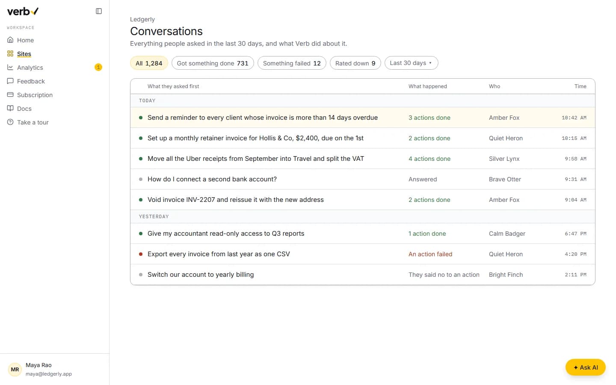This screenshot has height=385, width=616.
Task: Open the Export every invoice conversation
Action: (x=363, y=254)
